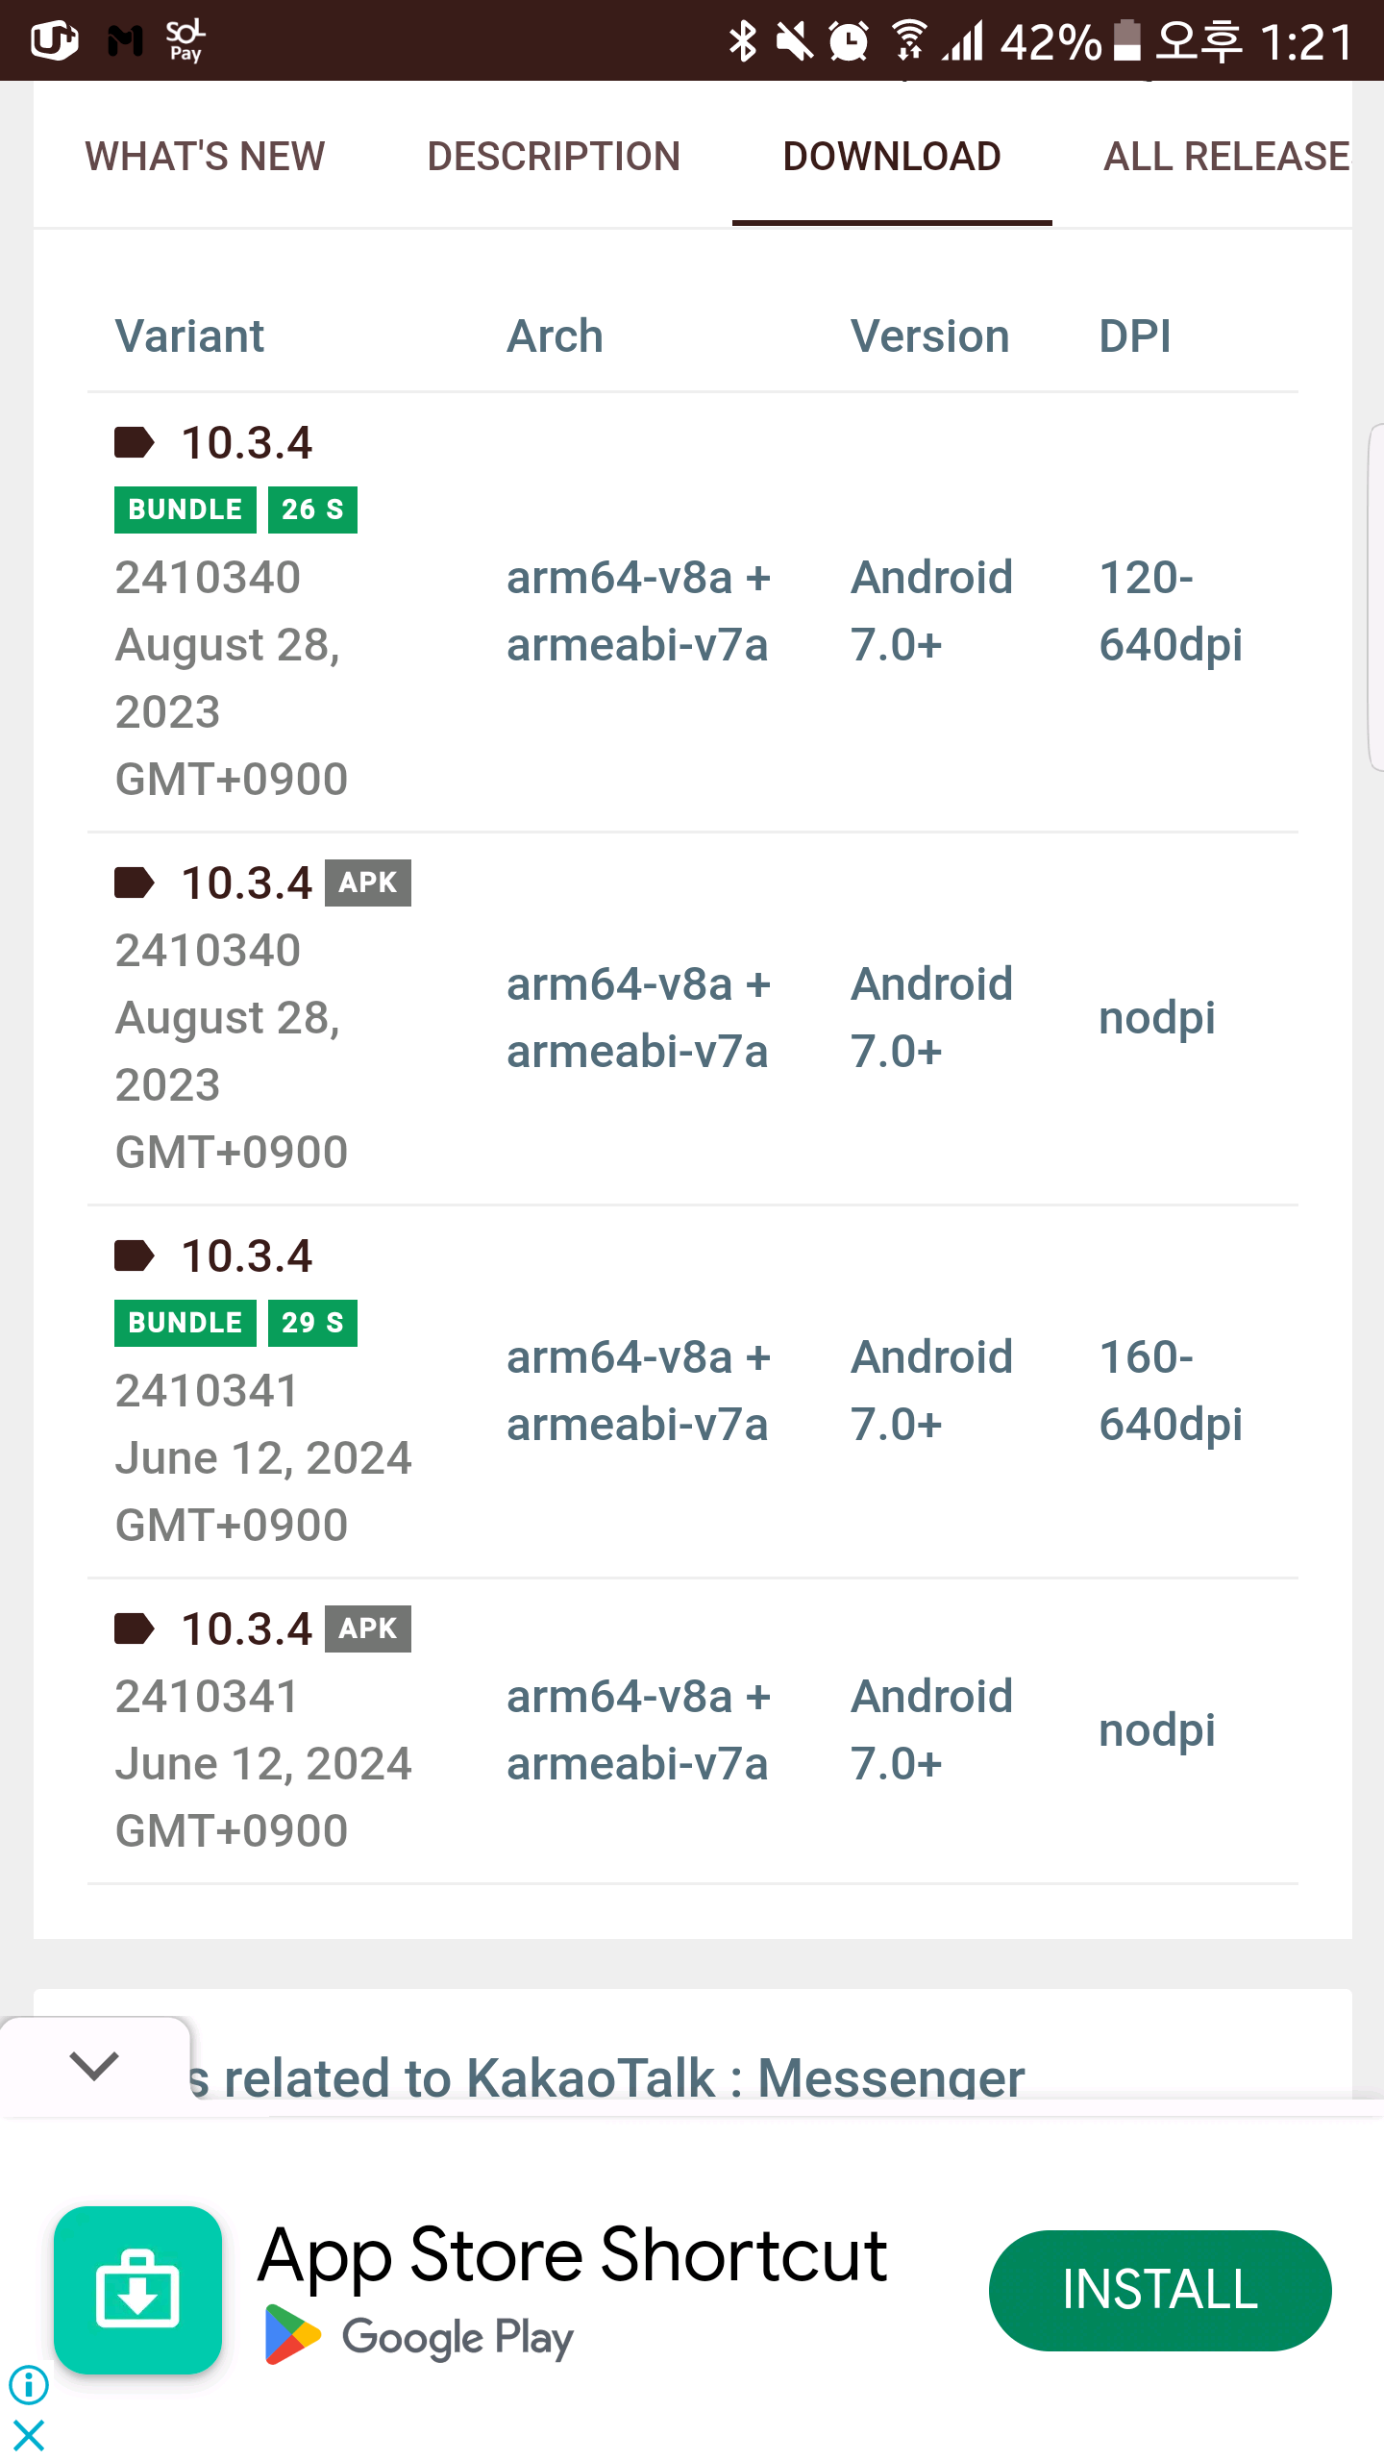This screenshot has height=2461, width=1384.
Task: Open 10.3.4 APK variant from August 28, 2023
Action: [247, 882]
